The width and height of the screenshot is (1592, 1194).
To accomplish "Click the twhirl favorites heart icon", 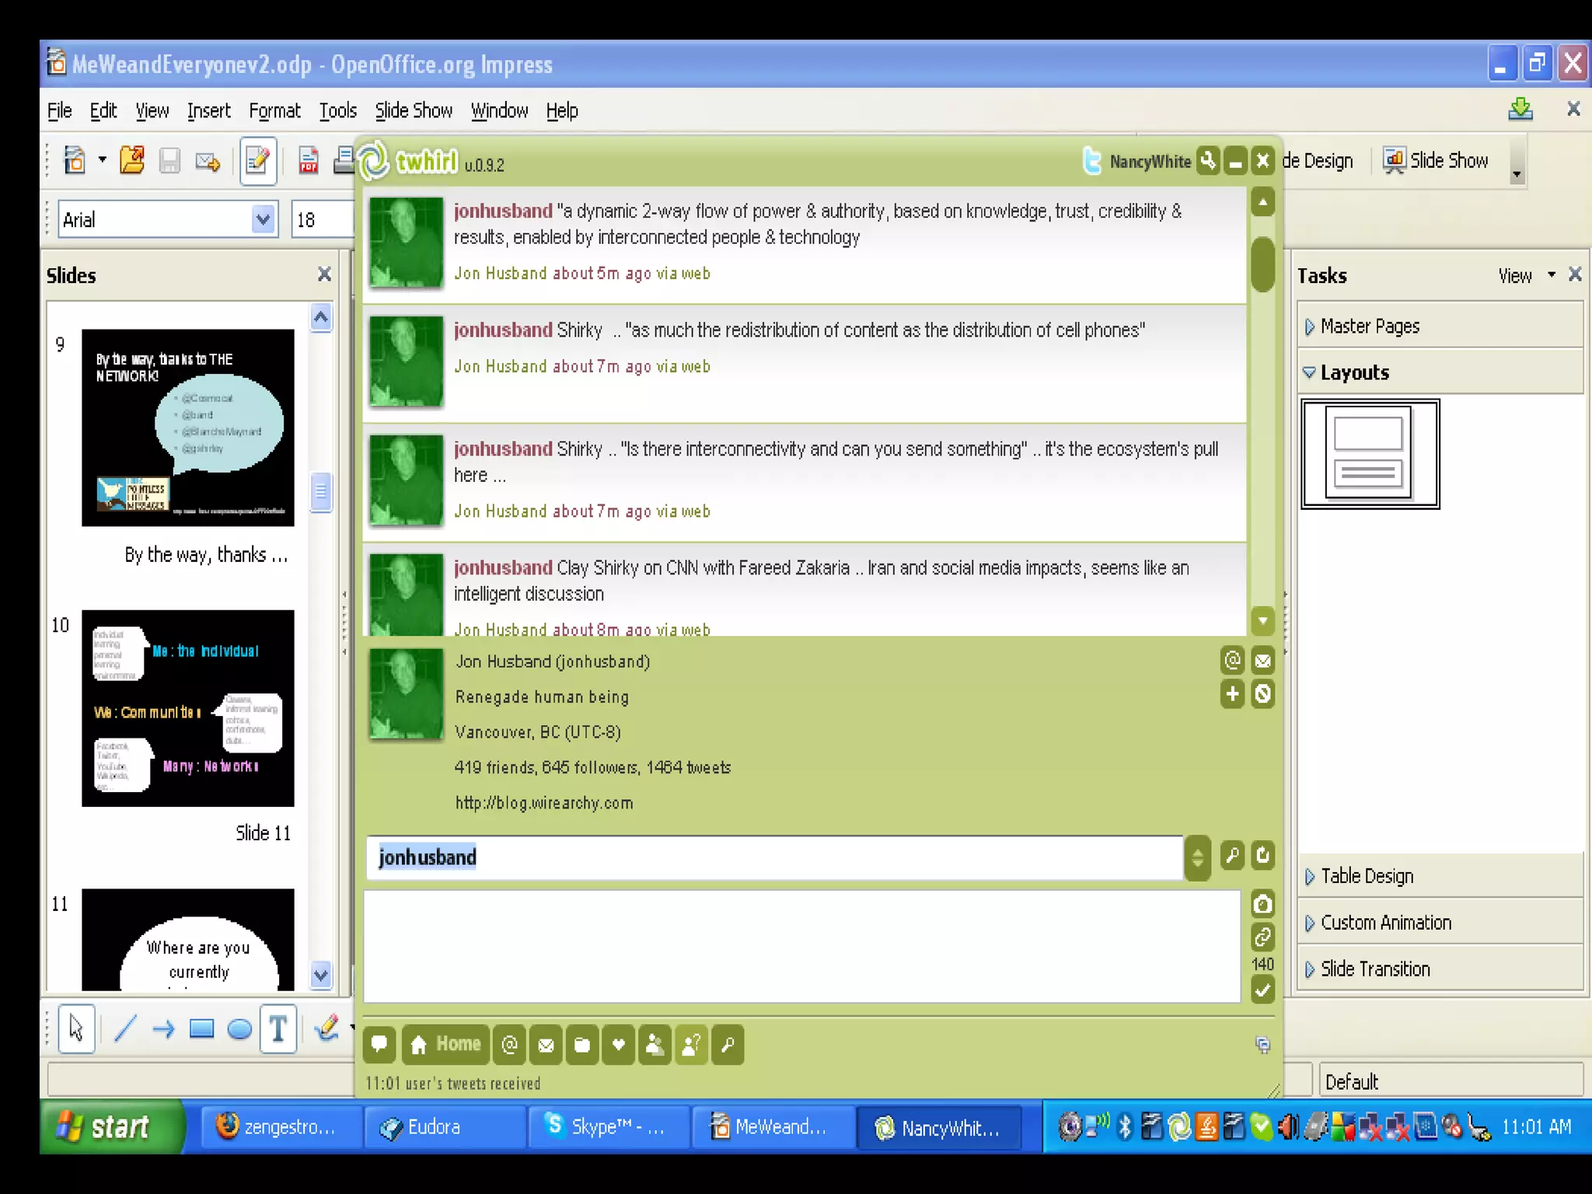I will (618, 1045).
